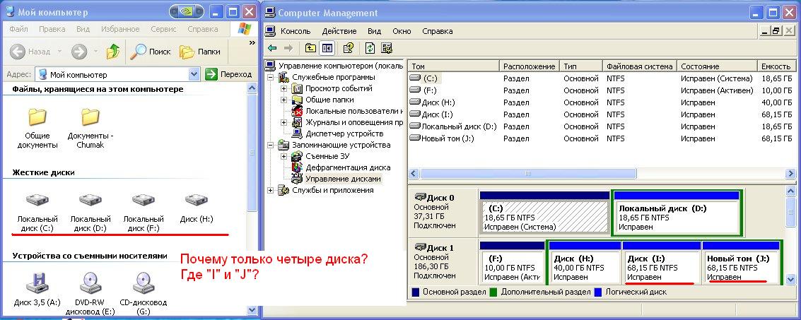Toggle the Show/Hide console tree icon
This screenshot has width=801, height=320.
(327, 48)
